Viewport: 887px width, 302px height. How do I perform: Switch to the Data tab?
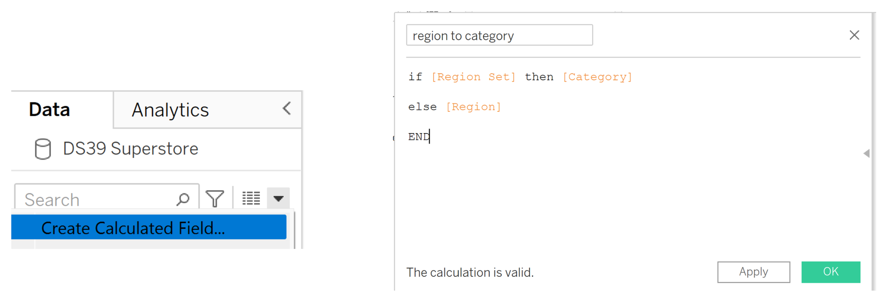tap(49, 110)
